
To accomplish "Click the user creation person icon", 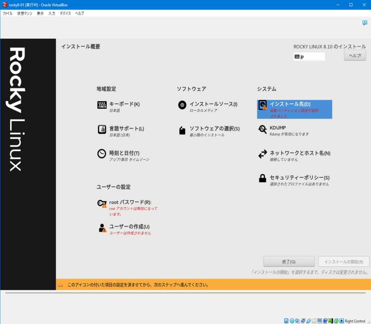I will (102, 228).
